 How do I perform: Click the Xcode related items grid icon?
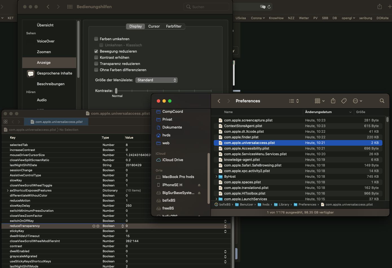[x=5, y=122]
